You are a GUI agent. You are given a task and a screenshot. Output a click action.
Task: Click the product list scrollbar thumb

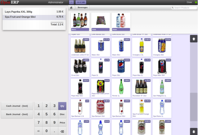pyautogui.click(x=194, y=107)
